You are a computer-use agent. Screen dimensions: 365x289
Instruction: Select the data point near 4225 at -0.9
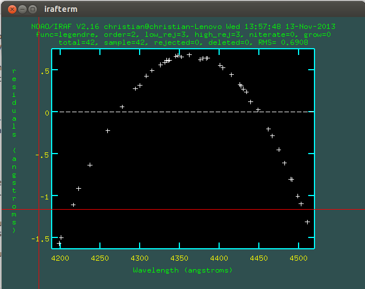(x=79, y=189)
